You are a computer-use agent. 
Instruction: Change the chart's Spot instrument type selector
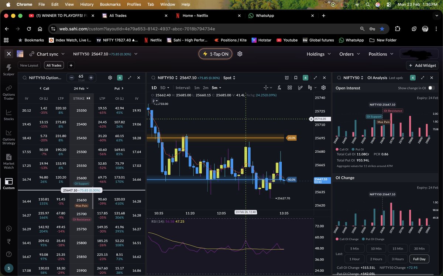229,78
